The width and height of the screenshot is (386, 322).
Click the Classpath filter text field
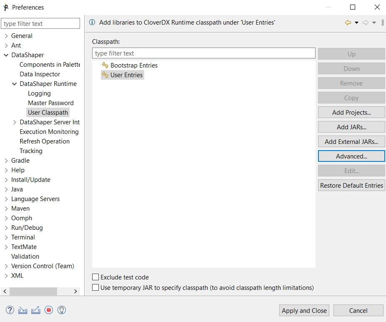[203, 53]
